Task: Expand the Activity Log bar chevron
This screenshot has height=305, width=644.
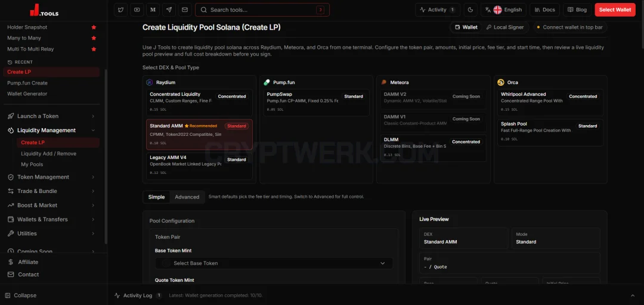Action: coord(633,295)
